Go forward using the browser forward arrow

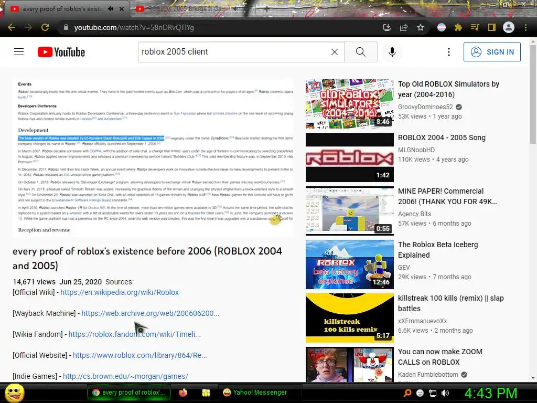tap(28, 27)
